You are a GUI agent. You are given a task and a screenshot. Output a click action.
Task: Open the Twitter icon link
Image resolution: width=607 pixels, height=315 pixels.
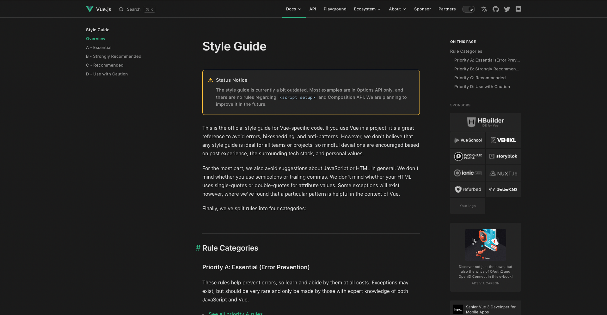(507, 9)
